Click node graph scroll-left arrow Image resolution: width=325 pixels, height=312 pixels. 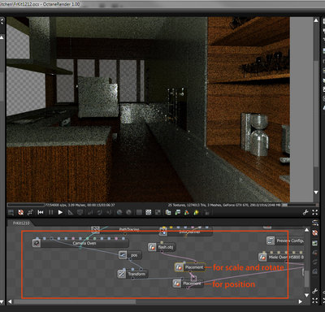(x=10, y=301)
